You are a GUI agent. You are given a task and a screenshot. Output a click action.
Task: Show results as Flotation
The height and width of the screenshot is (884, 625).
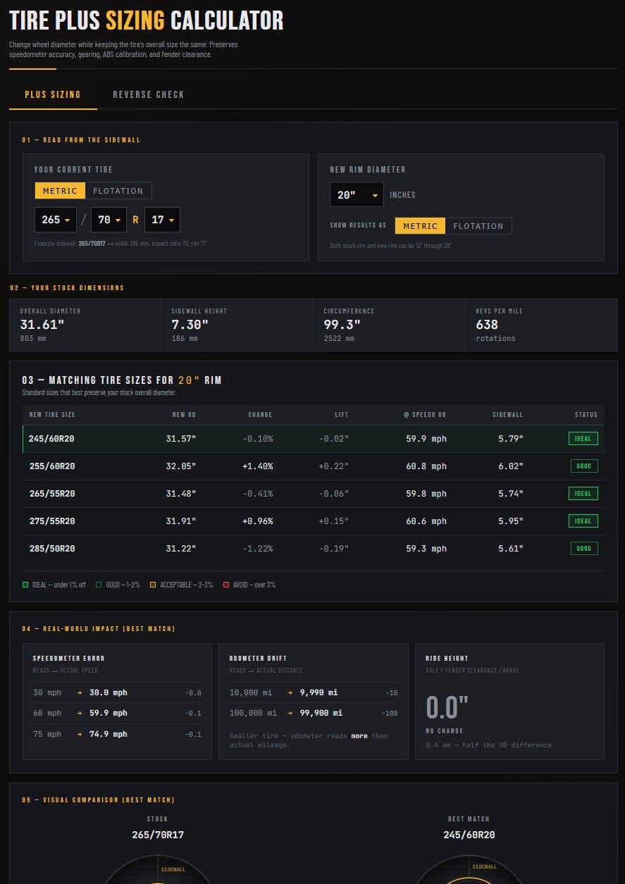[478, 226]
